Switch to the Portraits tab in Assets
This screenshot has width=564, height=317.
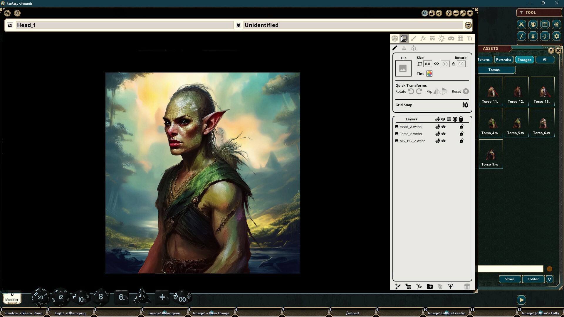coord(503,60)
